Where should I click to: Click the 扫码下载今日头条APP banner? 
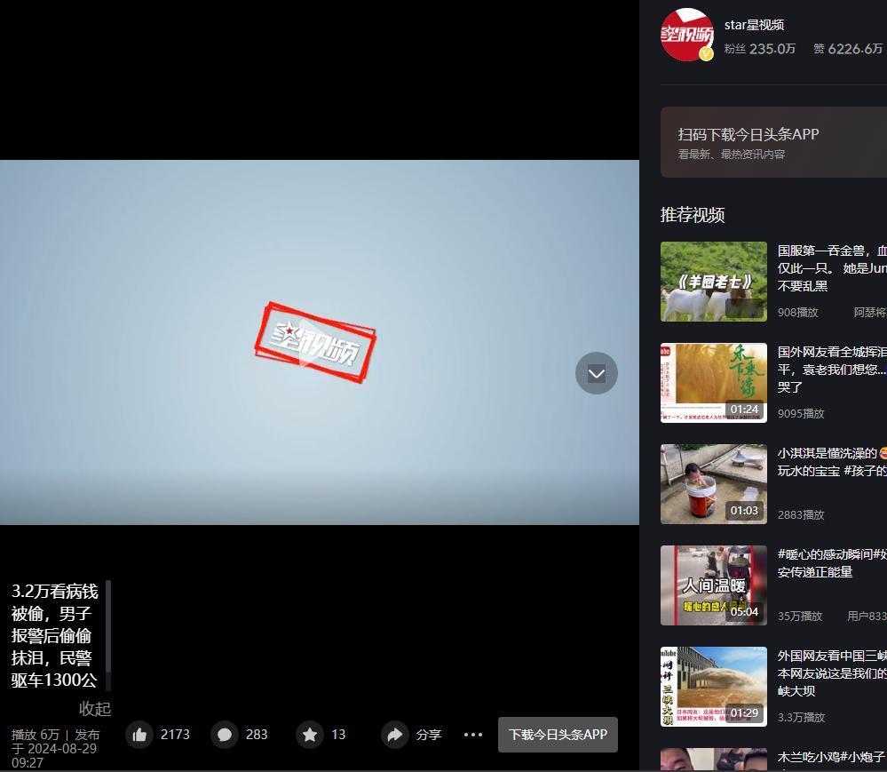(x=773, y=142)
